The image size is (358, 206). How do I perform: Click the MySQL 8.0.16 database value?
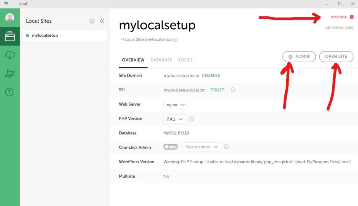pos(176,133)
